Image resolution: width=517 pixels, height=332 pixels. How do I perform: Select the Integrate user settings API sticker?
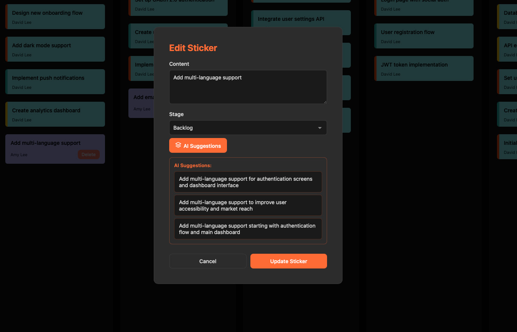[301, 22]
